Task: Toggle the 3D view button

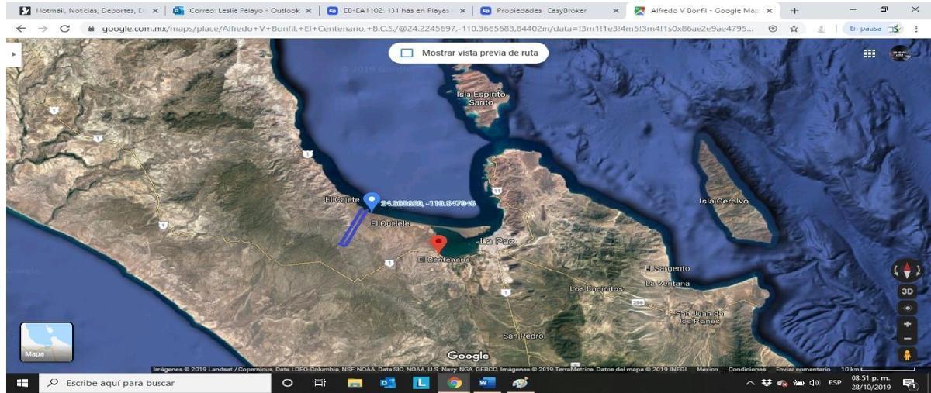Action: pos(907,291)
